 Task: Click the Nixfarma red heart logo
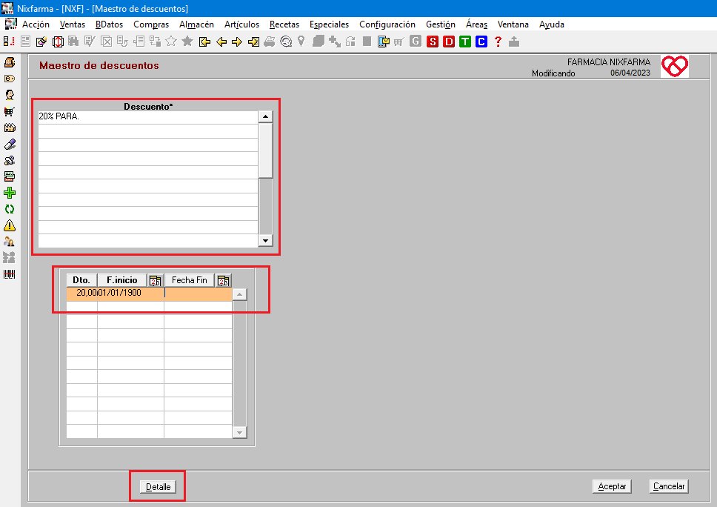pos(675,67)
